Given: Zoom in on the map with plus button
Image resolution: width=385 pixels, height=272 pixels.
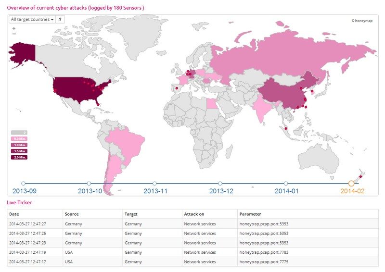Looking at the screenshot, I should point(13,29).
